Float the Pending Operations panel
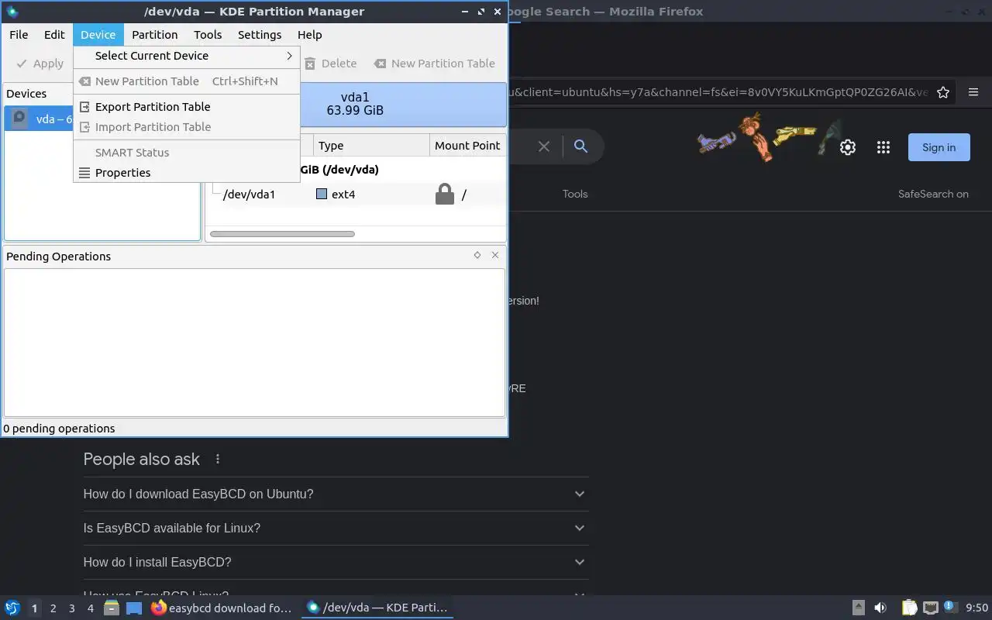Image resolution: width=992 pixels, height=620 pixels. pyautogui.click(x=477, y=255)
